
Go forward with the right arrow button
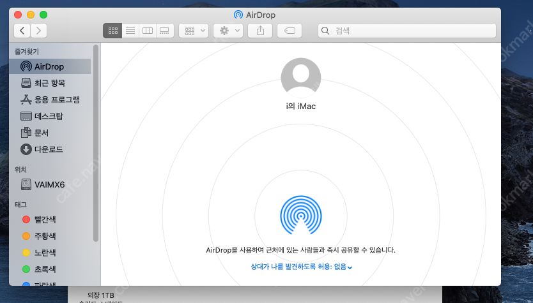pos(38,31)
